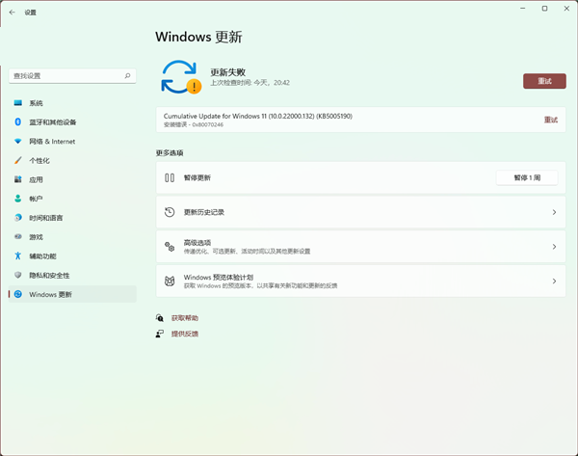
Task: Go to 辅助功能 settings
Action: coord(42,256)
